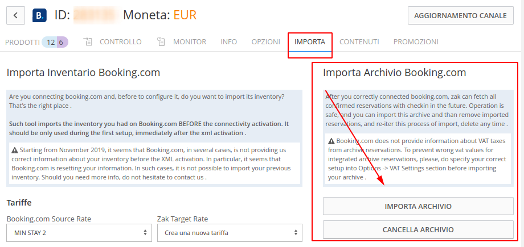
Task: Open the PROMOZIONI tab
Action: 416,42
